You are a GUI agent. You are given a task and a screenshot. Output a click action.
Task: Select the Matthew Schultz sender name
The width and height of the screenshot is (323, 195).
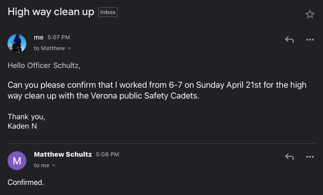coord(63,154)
